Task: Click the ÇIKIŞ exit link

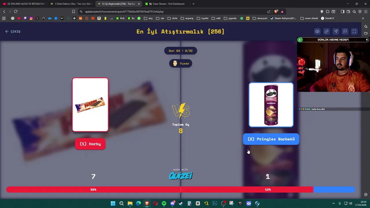Action: [x=13, y=31]
